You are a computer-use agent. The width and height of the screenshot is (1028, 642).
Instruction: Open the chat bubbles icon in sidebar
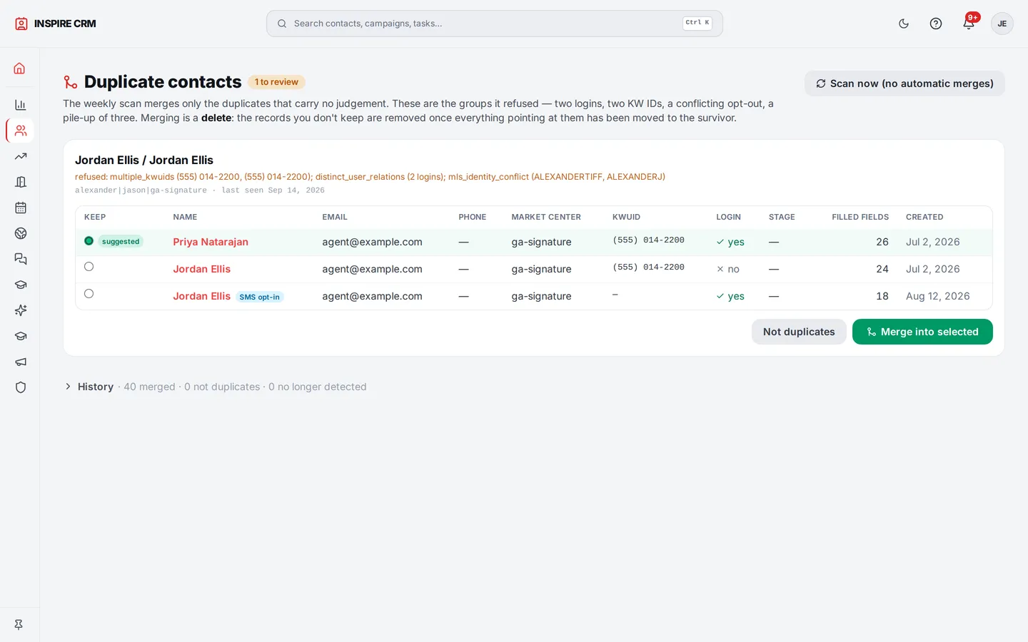pos(20,259)
